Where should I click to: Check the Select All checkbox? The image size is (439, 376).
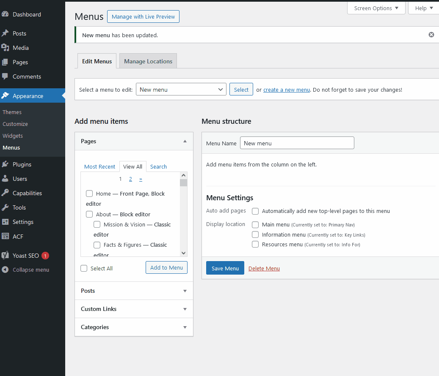[84, 268]
